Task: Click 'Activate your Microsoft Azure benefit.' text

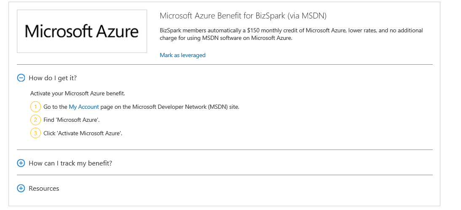Action: coord(78,94)
